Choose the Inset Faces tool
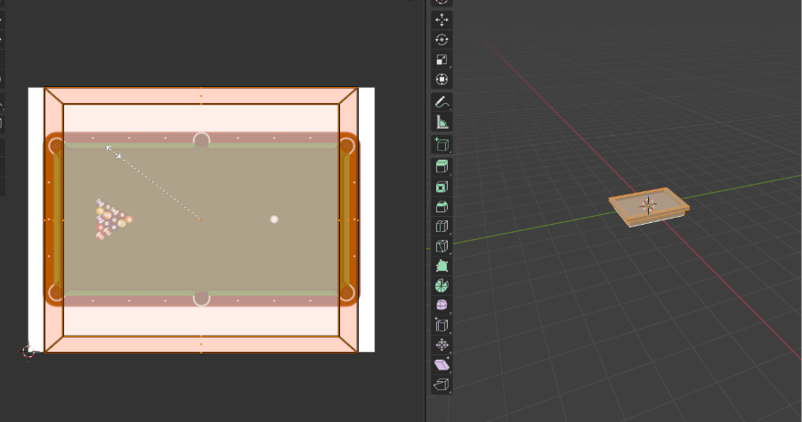Image resolution: width=802 pixels, height=422 pixels. (442, 187)
